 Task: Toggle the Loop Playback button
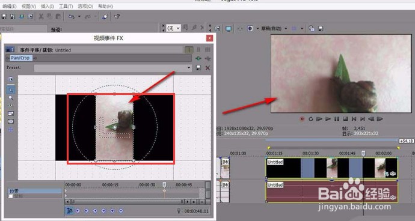point(311,119)
